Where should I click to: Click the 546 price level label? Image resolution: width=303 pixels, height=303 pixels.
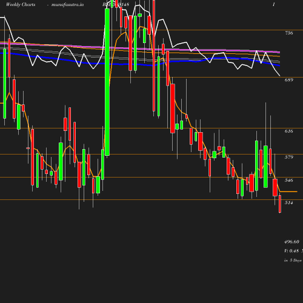pyautogui.click(x=289, y=180)
